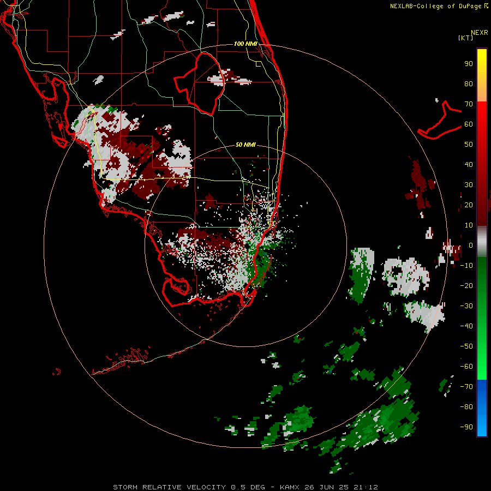Click the -90 value on velocity scale
Screen dimensions: 491x491
466,427
